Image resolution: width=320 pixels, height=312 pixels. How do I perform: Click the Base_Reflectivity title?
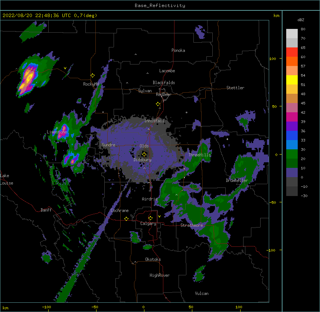tap(160, 6)
